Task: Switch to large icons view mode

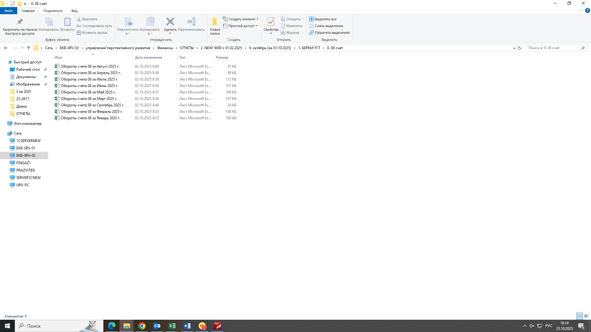Action: (586, 316)
